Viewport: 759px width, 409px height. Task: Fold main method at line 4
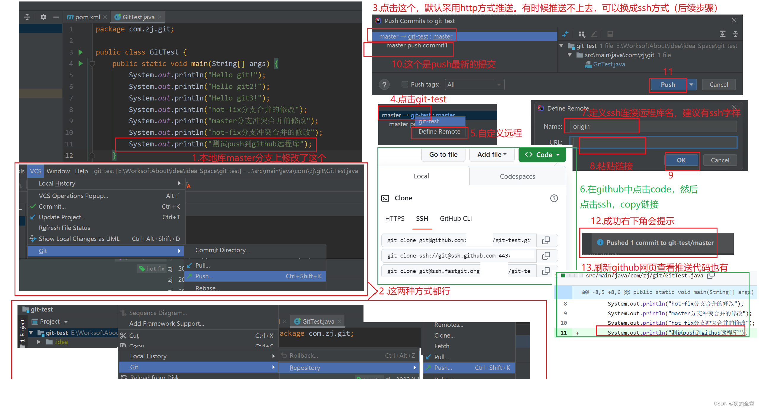pyautogui.click(x=92, y=63)
